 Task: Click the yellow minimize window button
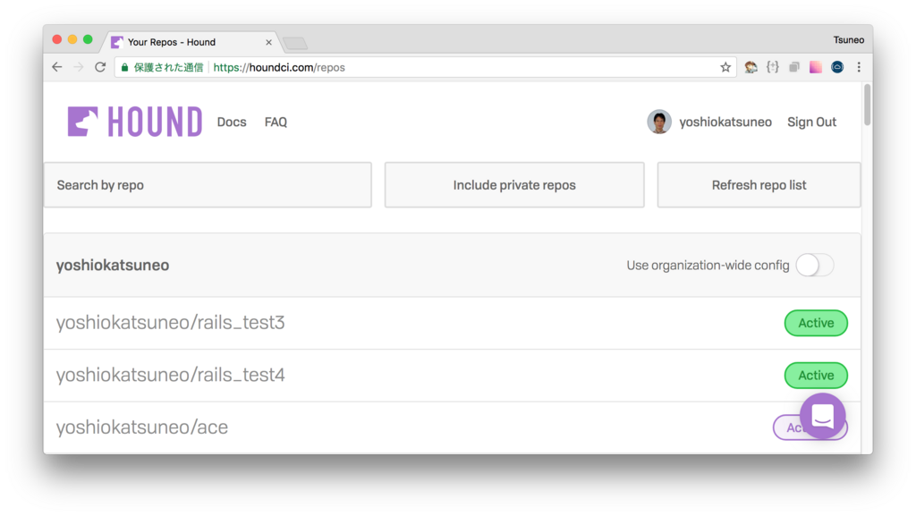tap(72, 39)
